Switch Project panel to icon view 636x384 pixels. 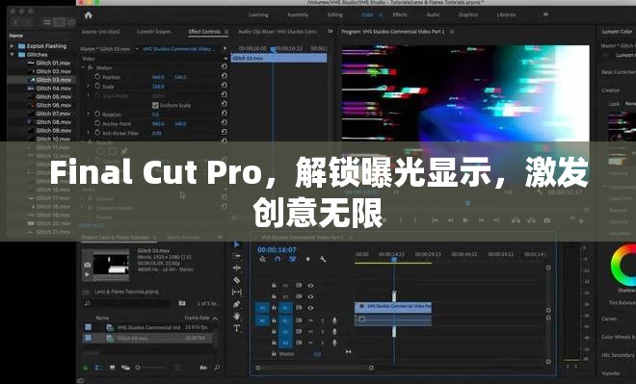[113, 368]
